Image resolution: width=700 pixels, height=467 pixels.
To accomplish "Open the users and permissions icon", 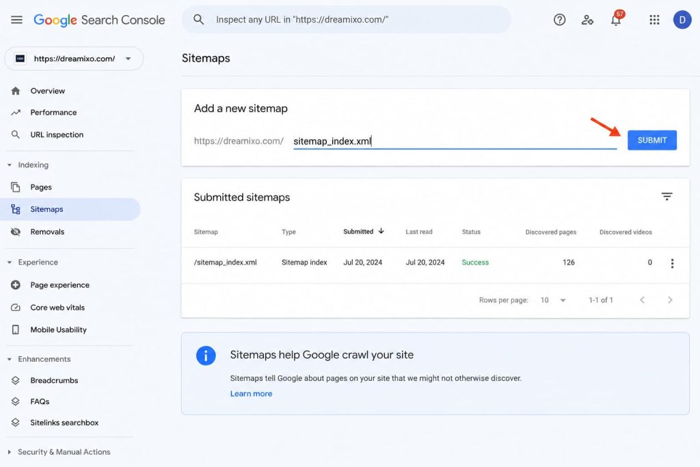I will 587,20.
